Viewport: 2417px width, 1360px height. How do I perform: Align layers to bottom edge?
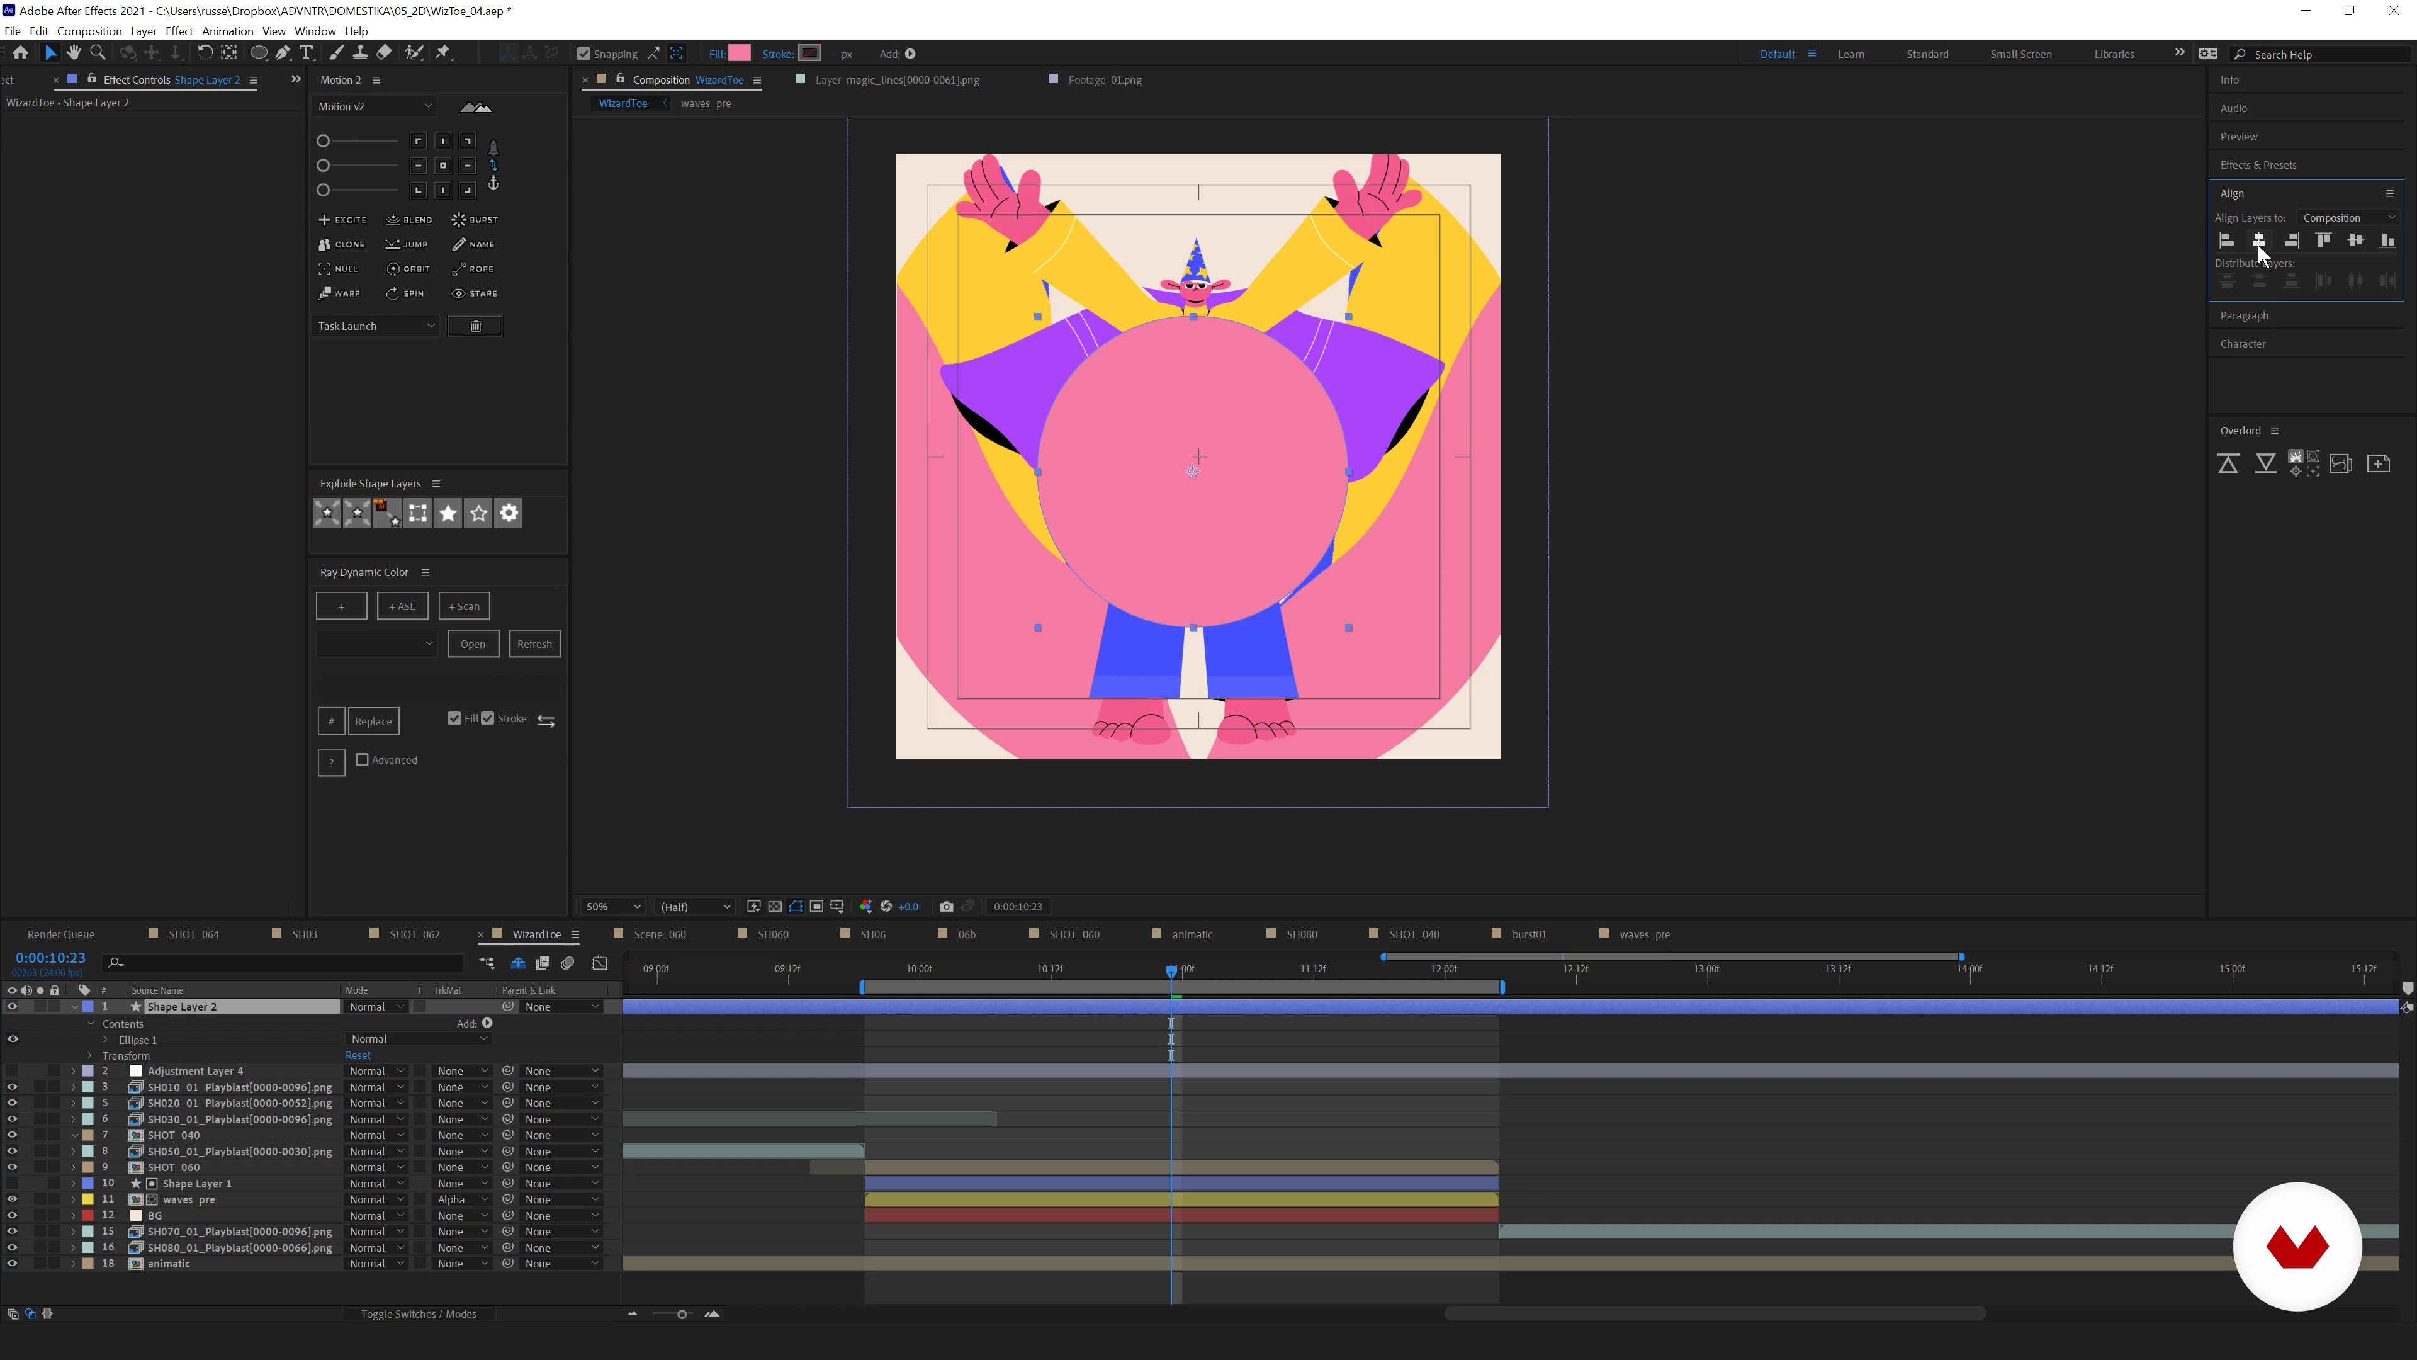click(x=2388, y=241)
